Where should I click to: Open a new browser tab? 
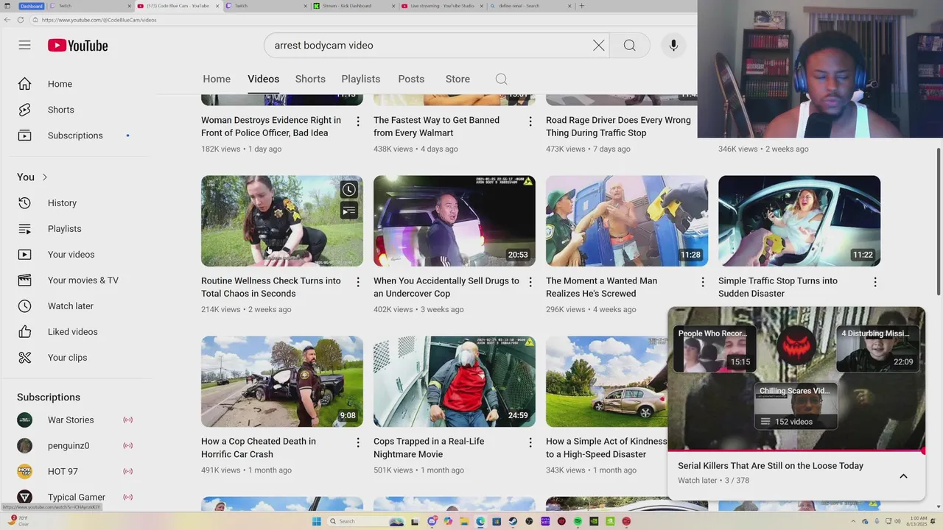(582, 6)
